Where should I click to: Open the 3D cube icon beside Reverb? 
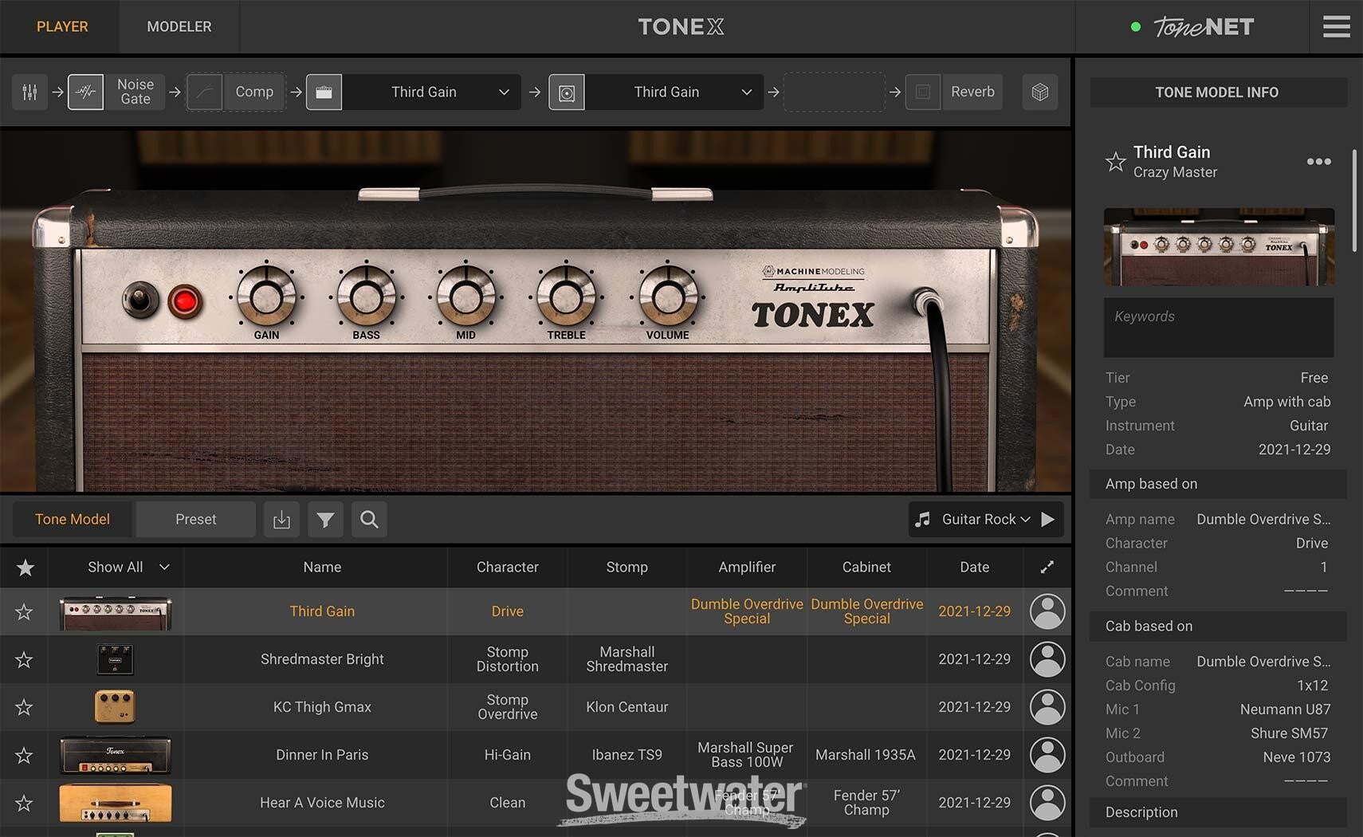[1039, 92]
